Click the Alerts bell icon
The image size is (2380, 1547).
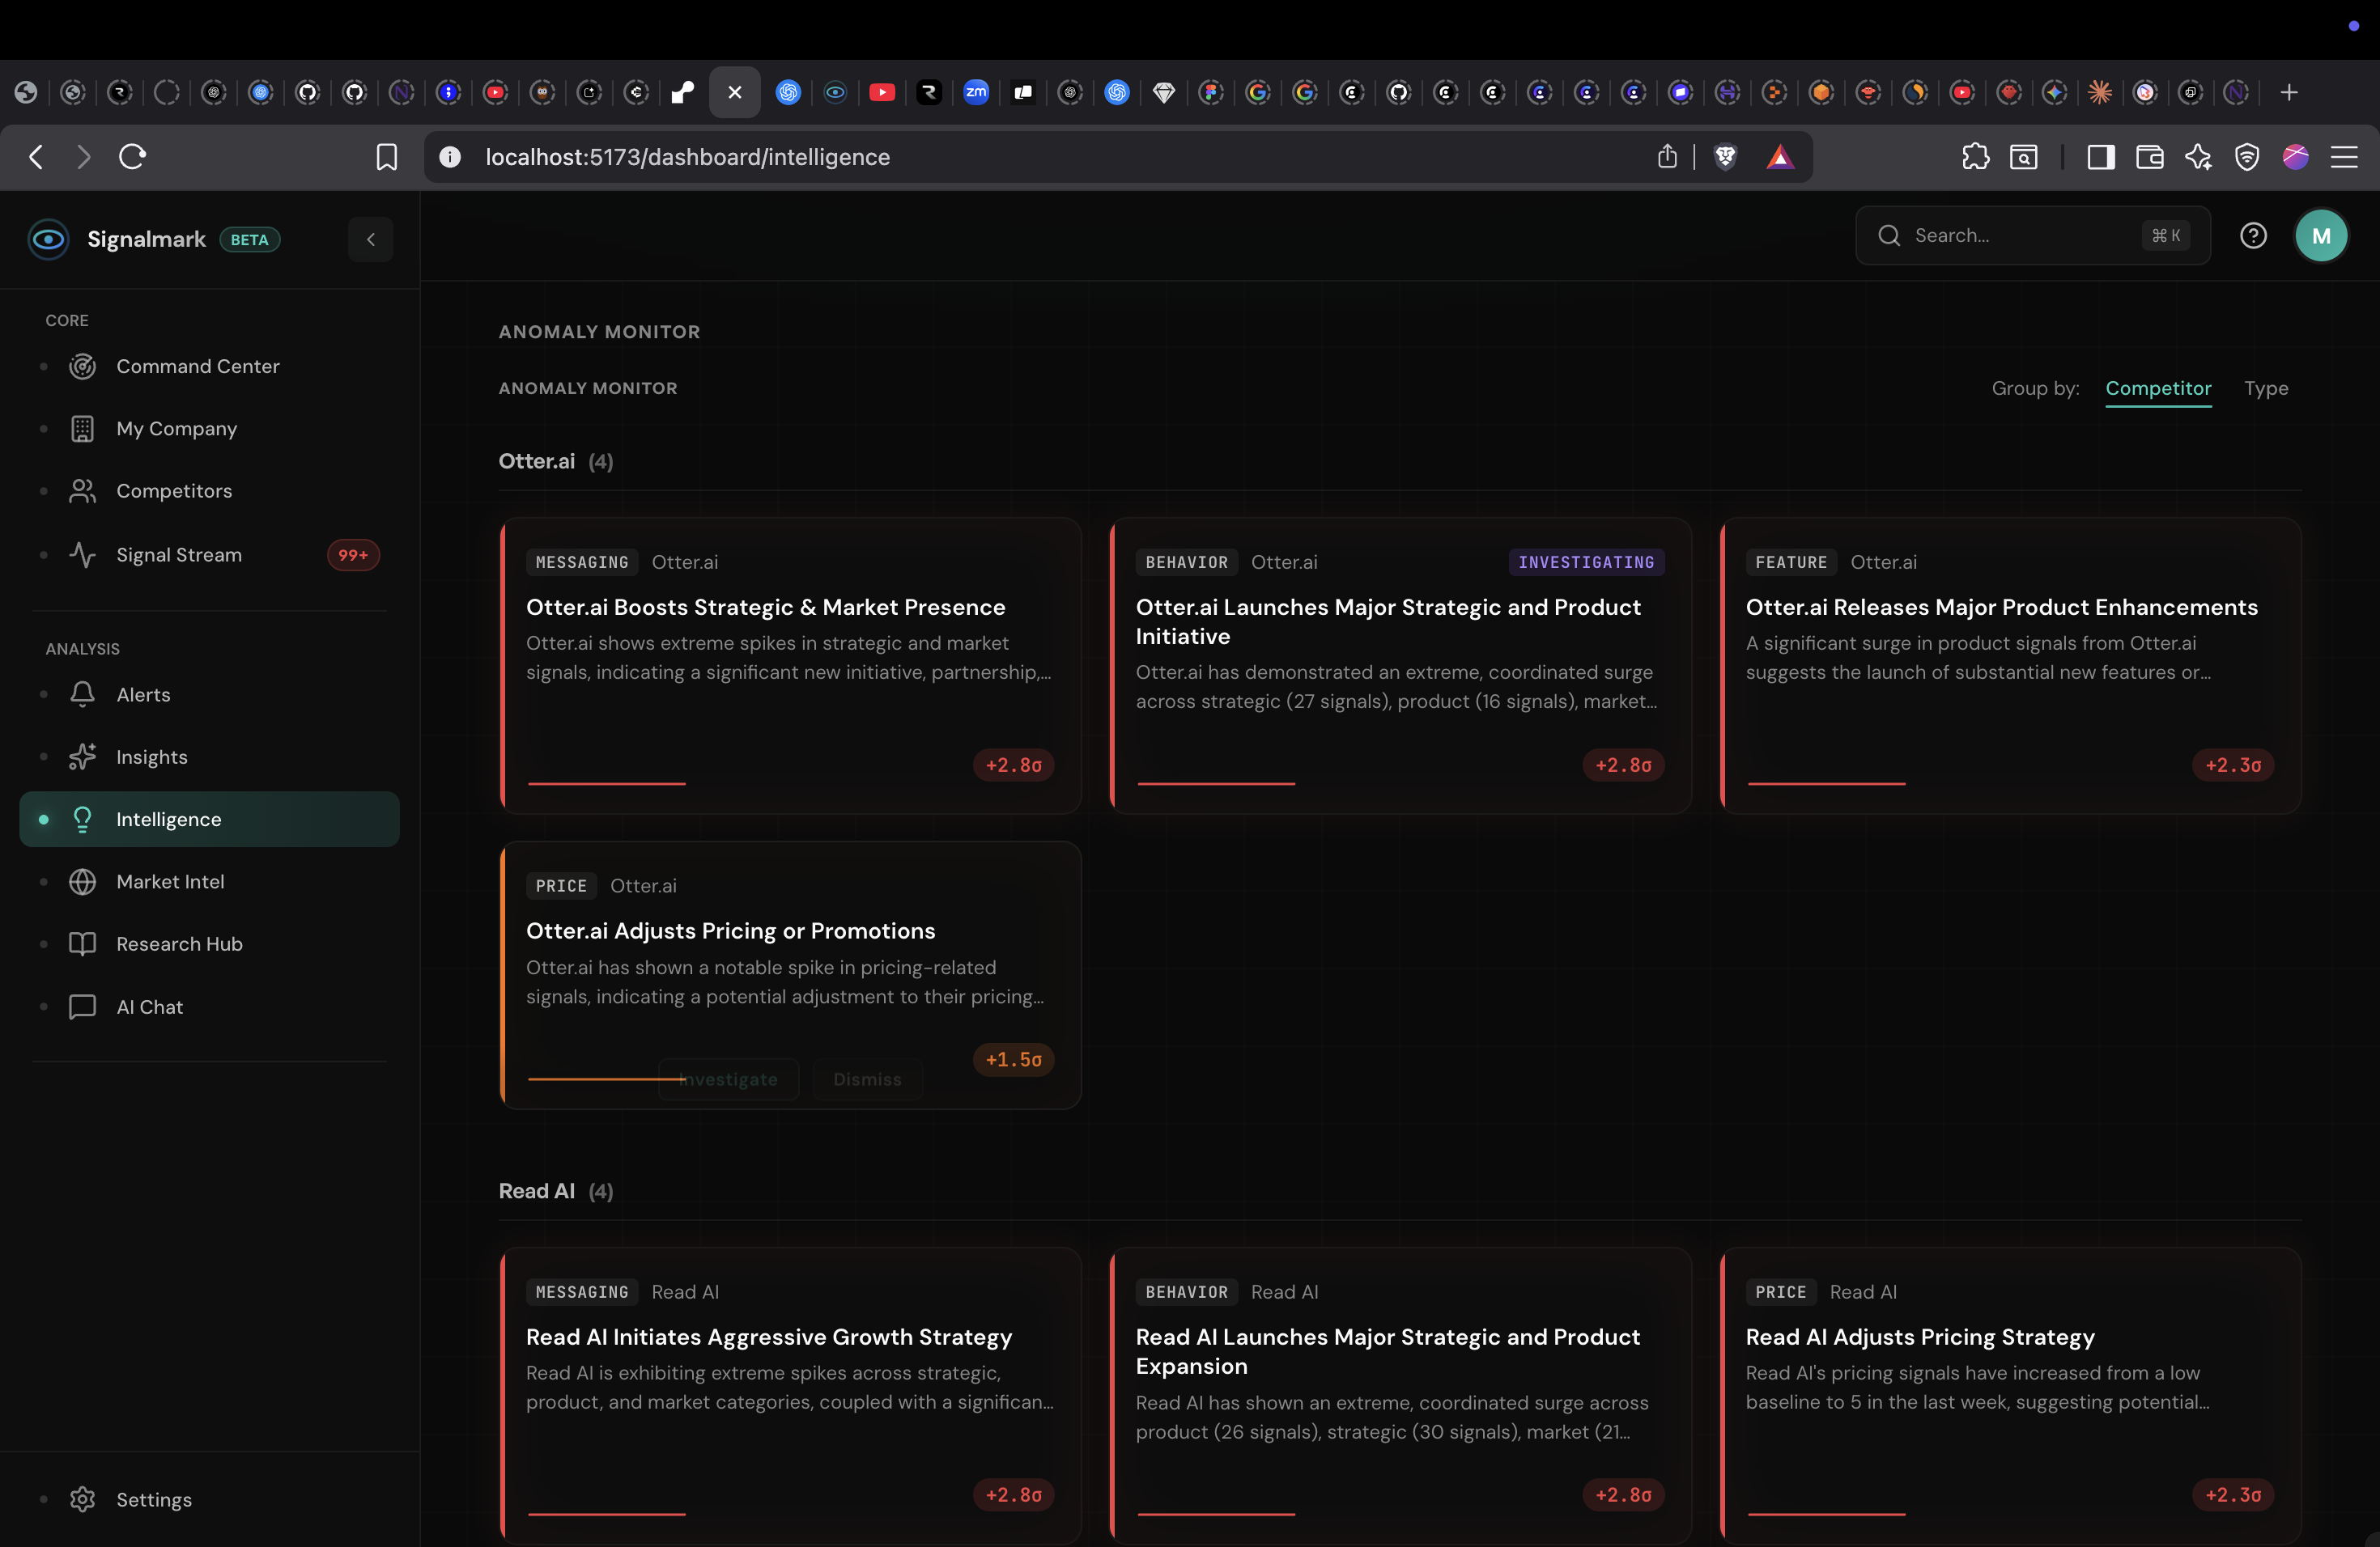point(82,694)
